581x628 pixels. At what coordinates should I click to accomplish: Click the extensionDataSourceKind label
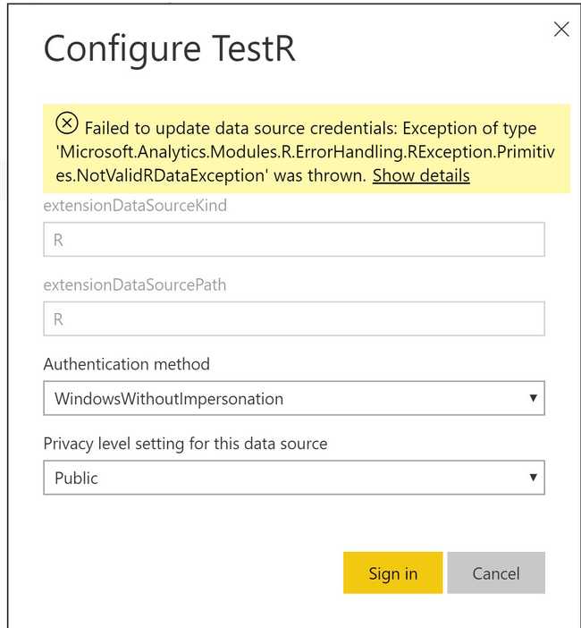tap(135, 206)
